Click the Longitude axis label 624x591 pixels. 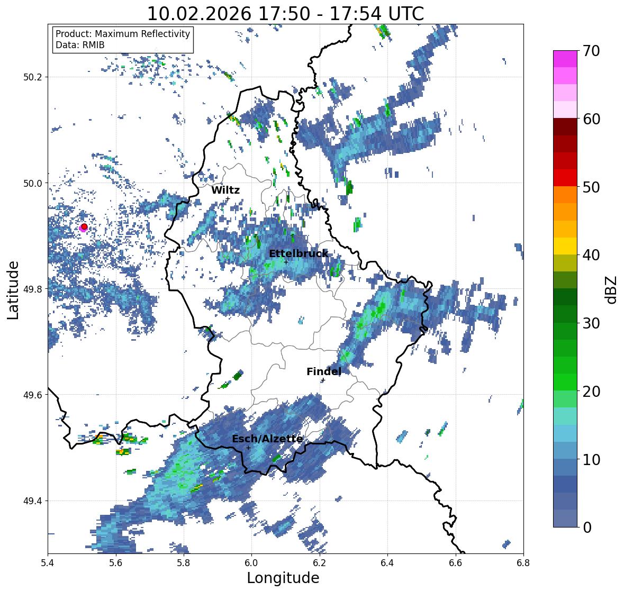[x=283, y=578]
